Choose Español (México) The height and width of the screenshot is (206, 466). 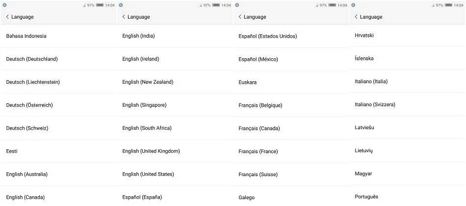pos(258,59)
